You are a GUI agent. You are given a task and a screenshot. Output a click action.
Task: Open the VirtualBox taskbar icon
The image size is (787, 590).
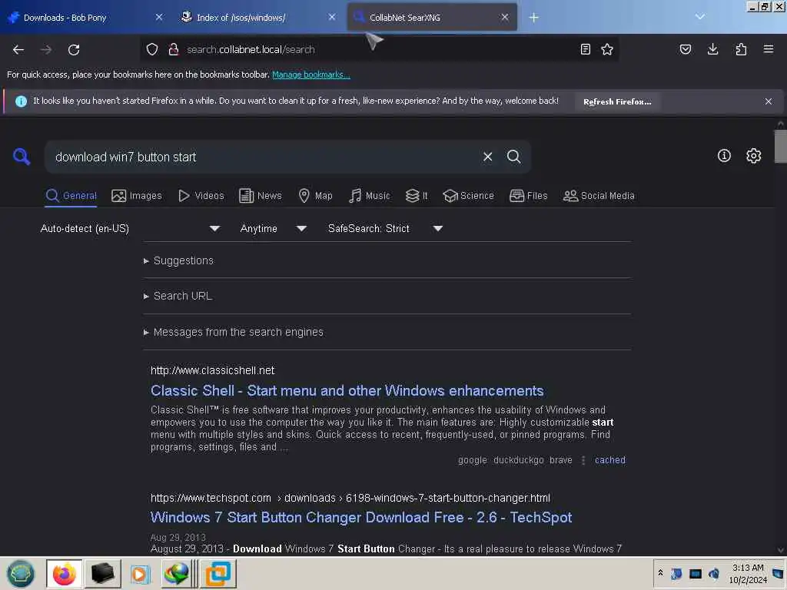coord(218,573)
